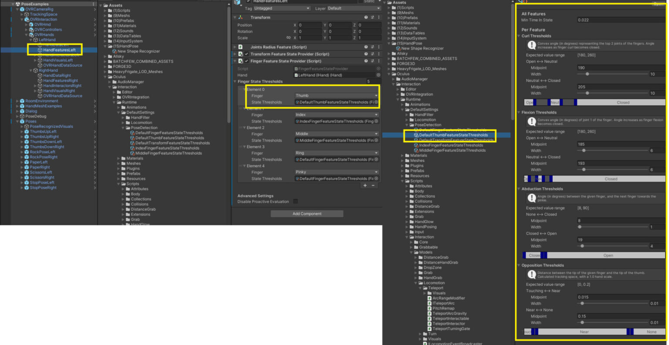This screenshot has width=669, height=345.
Task: Click plus icon to add finger threshold element
Action: click(x=365, y=186)
